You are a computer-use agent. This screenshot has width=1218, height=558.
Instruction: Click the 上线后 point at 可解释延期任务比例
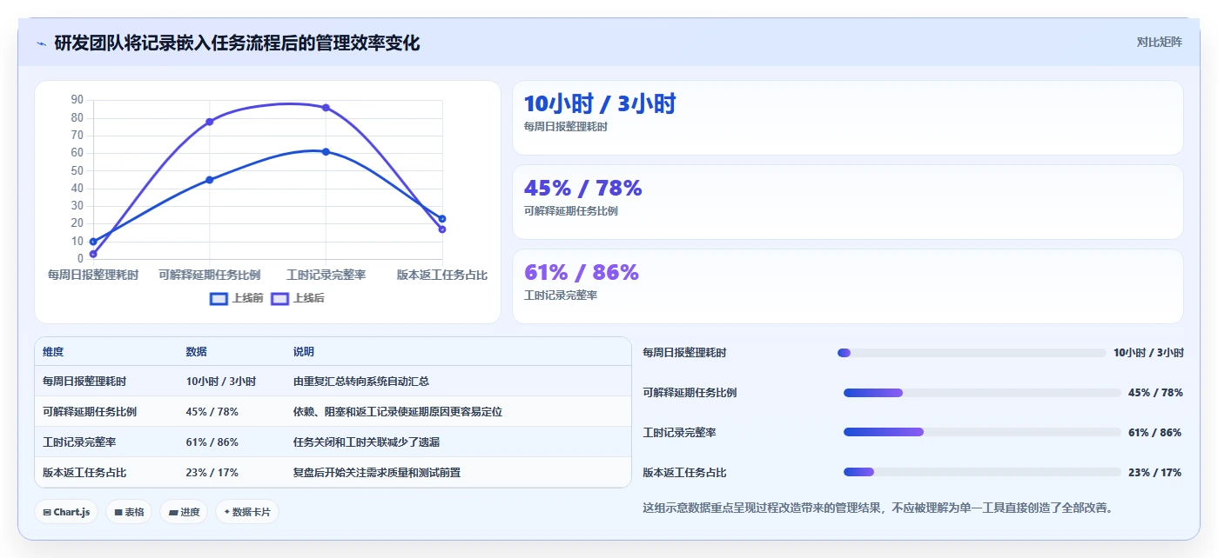pos(210,122)
